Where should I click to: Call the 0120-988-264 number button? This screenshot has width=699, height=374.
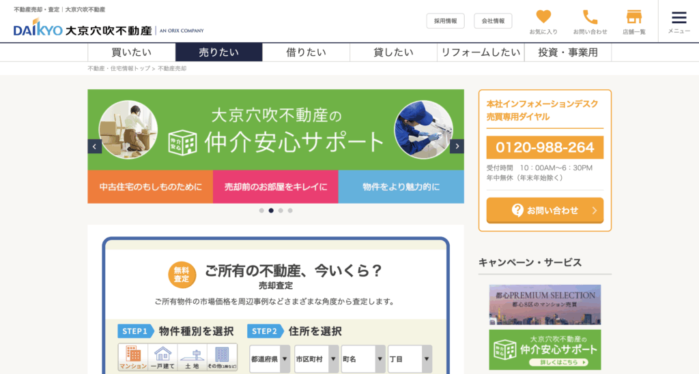click(545, 147)
